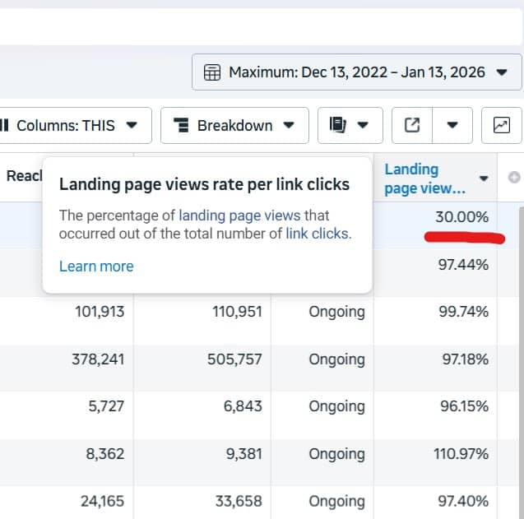Expand the Breakdown dropdown menu
The image size is (524, 519).
[x=234, y=126]
